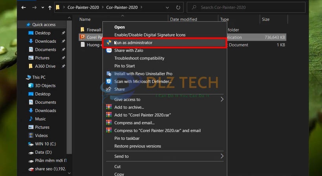The width and height of the screenshot is (322, 176).
Task: Choose Add to "Corel Painter 2020.rar"
Action: pos(143,115)
